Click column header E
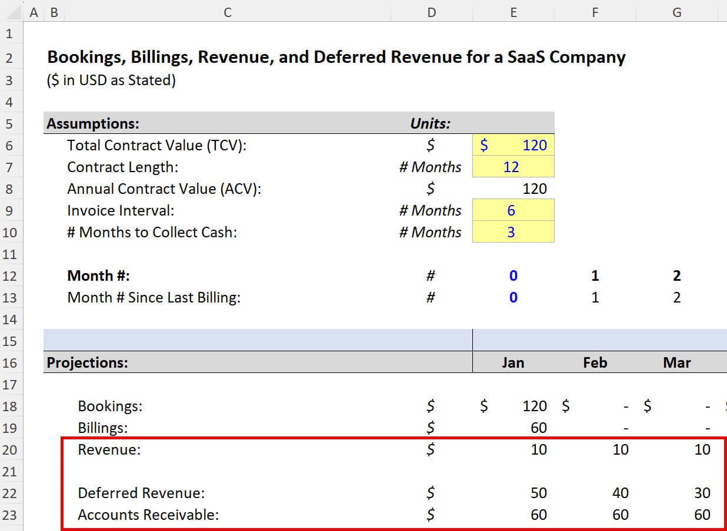The image size is (727, 531). (x=513, y=12)
